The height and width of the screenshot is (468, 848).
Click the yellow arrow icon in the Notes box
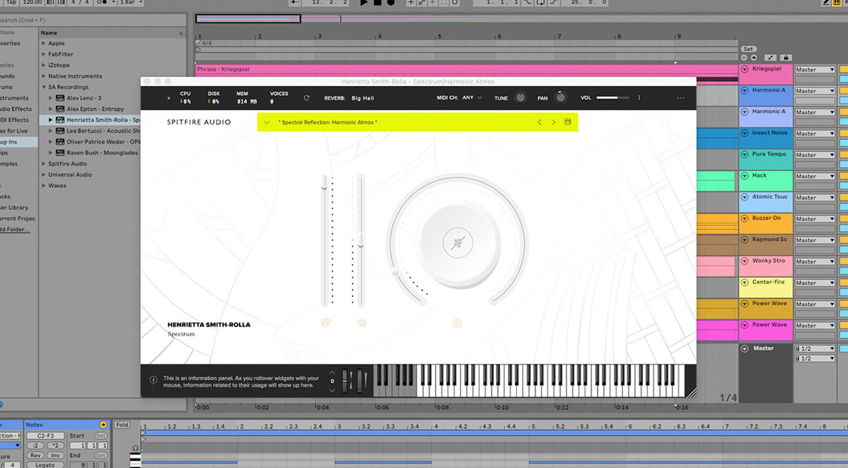[103, 425]
